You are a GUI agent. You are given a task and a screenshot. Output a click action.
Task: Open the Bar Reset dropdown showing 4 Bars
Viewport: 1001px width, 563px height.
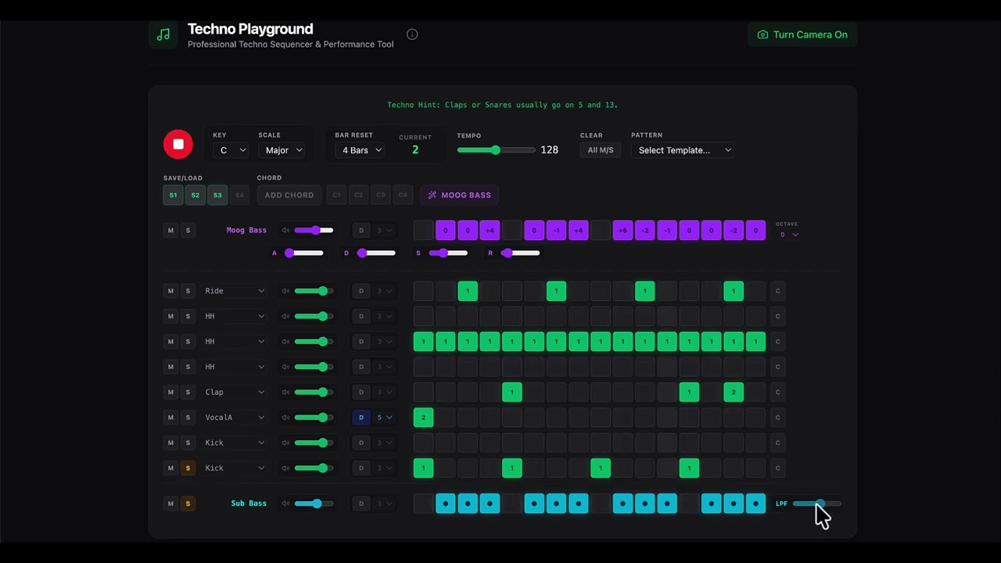(x=360, y=150)
